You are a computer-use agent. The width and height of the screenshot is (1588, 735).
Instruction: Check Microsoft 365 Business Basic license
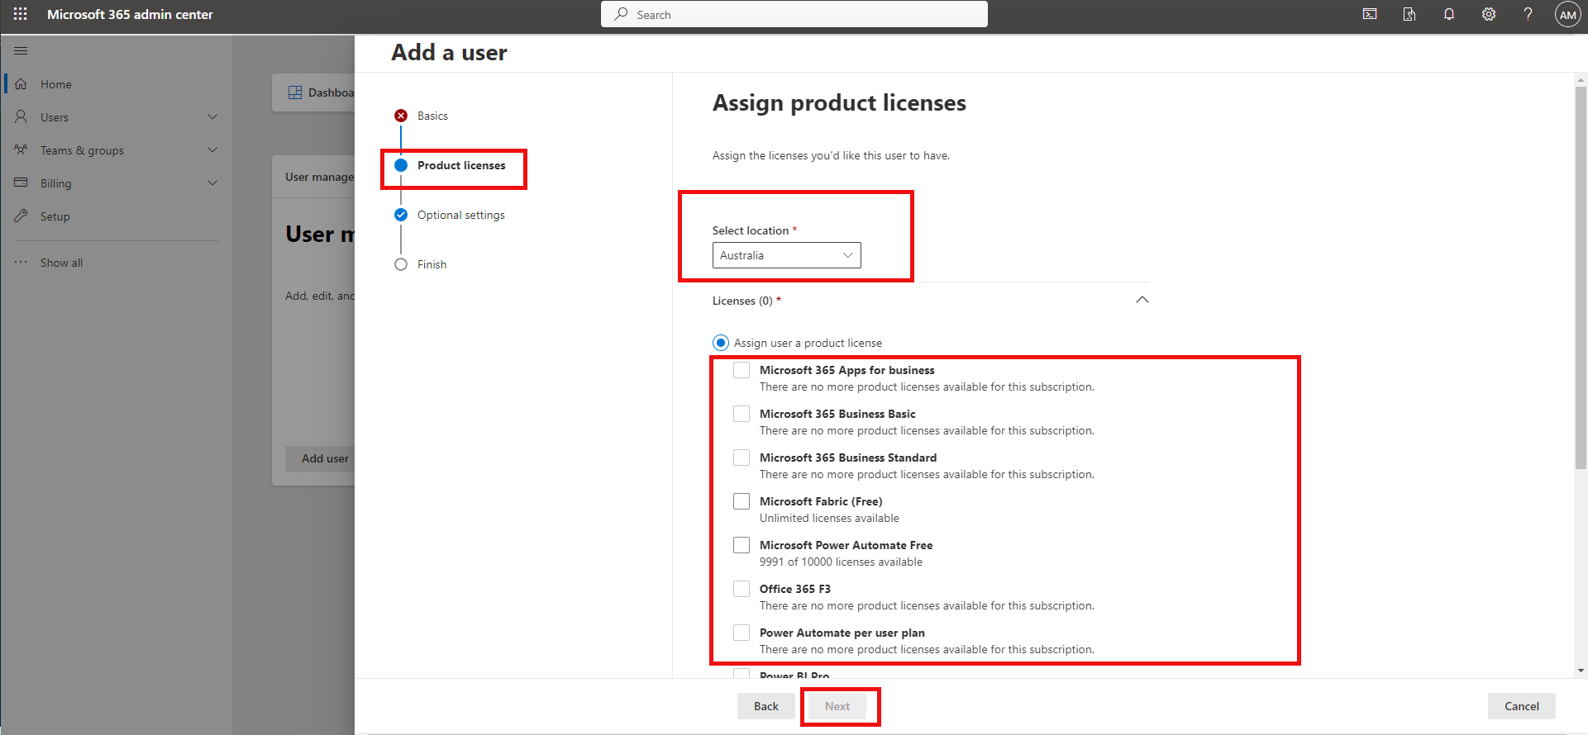tap(742, 414)
